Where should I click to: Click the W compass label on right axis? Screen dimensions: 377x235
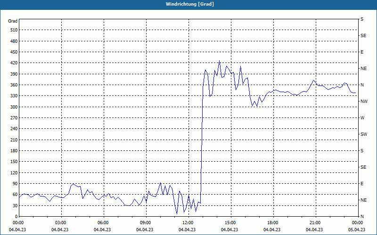coord(362,118)
